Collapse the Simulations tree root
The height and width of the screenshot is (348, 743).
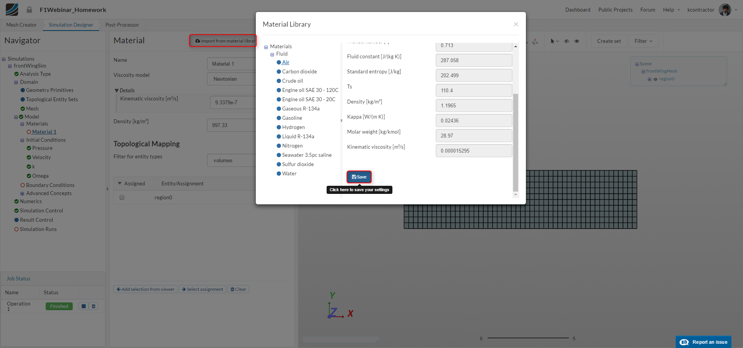[x=4, y=59]
